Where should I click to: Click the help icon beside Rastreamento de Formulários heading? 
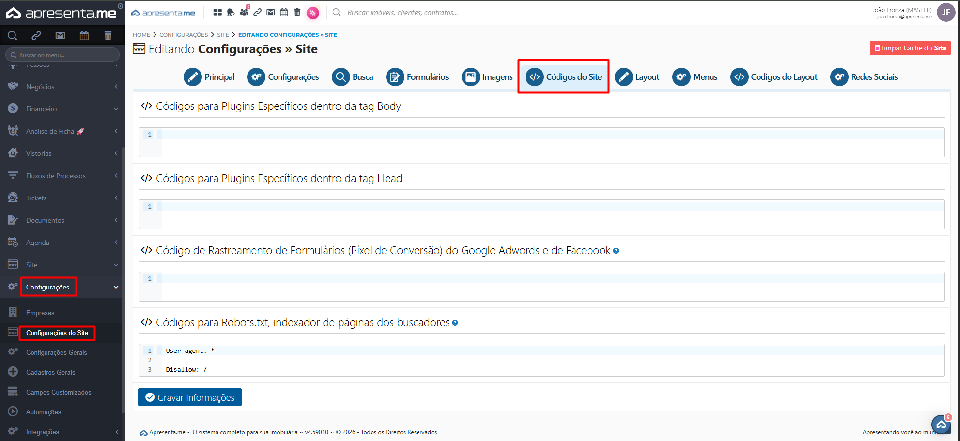click(616, 251)
